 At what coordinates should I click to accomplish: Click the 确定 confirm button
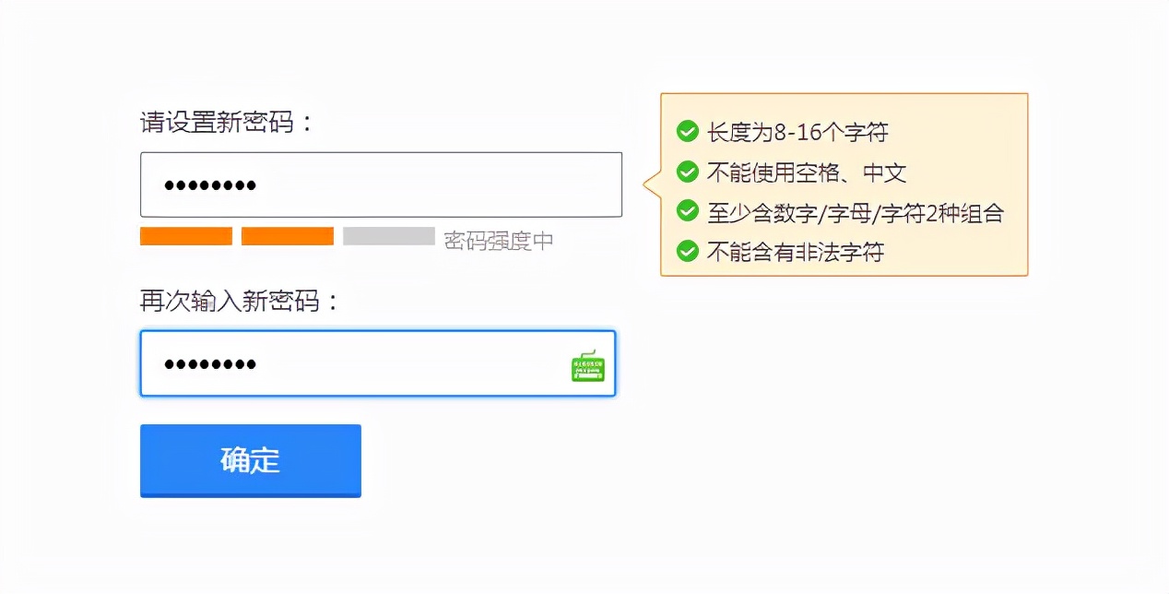pos(251,460)
